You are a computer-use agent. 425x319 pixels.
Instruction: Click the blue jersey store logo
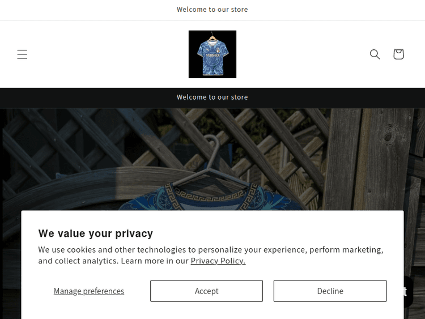[212, 54]
